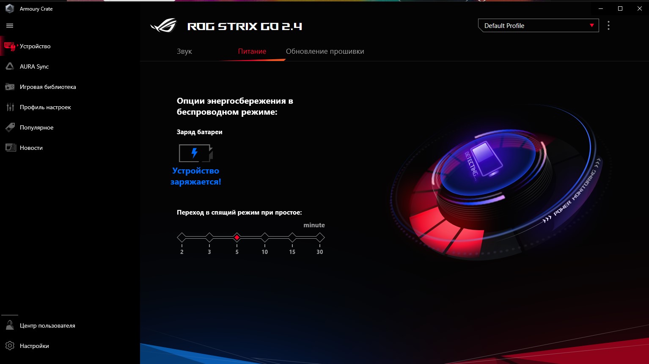Maximize the Armoury Crate window
Screen dimensions: 649x364
point(620,8)
